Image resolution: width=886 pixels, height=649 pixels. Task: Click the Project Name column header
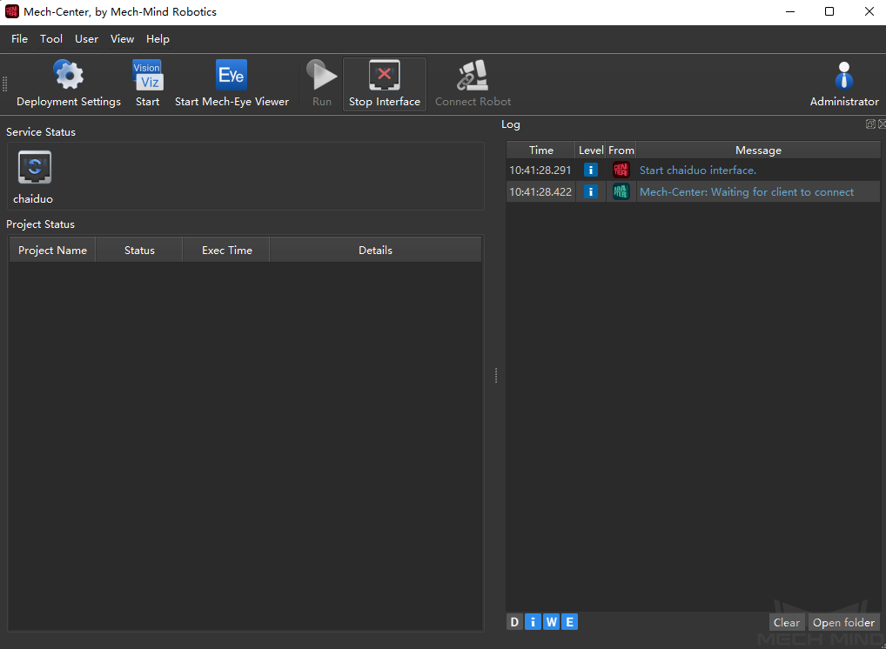[52, 251]
